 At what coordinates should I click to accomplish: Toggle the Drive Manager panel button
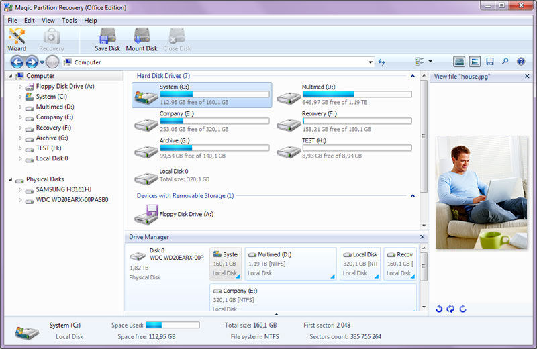pyautogui.click(x=459, y=62)
